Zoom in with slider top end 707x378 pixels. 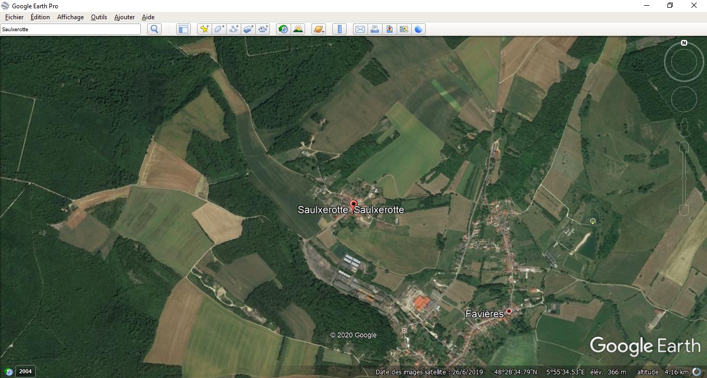(x=684, y=146)
